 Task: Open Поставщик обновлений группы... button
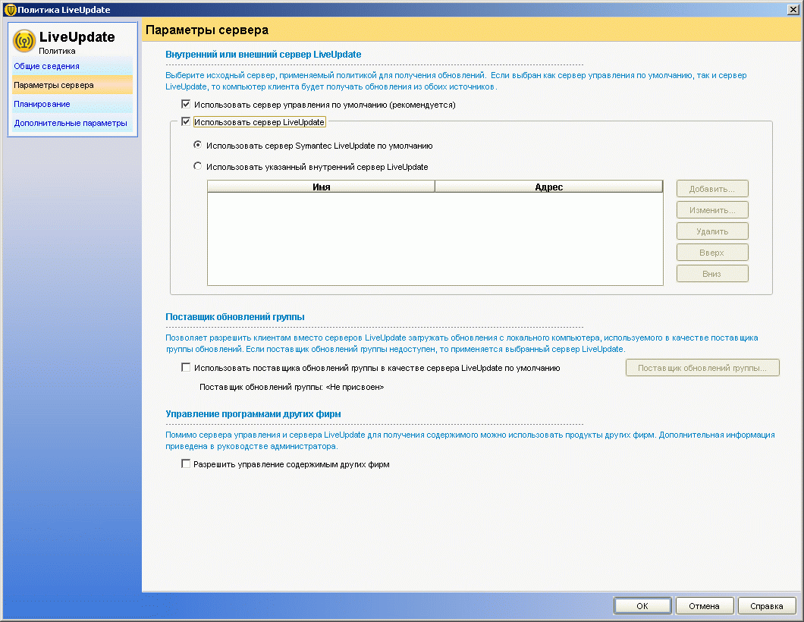pyautogui.click(x=702, y=368)
